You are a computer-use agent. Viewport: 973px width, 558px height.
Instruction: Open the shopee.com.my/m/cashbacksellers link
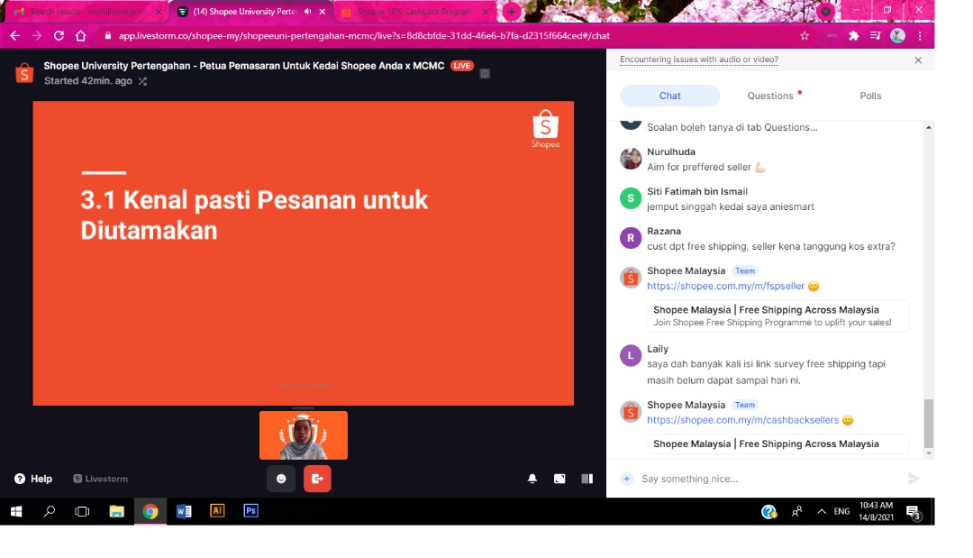(x=742, y=420)
